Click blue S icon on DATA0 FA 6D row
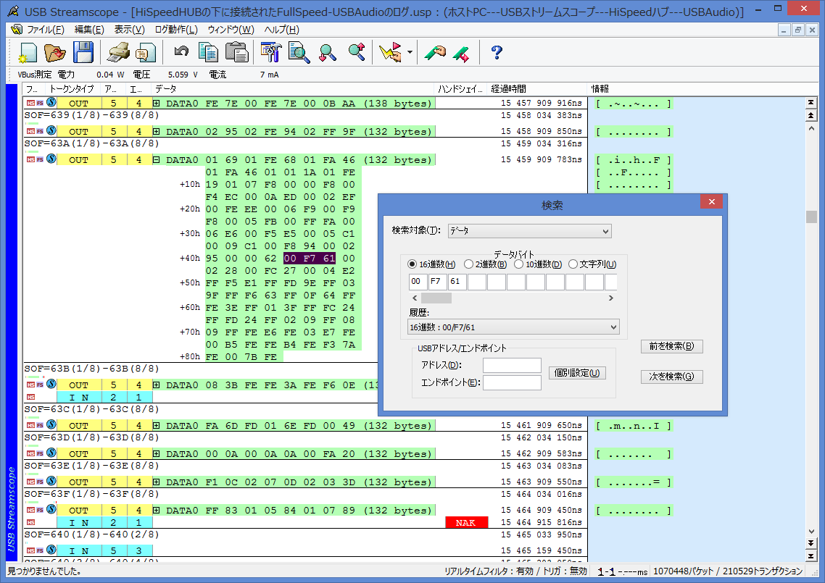 coord(51,425)
